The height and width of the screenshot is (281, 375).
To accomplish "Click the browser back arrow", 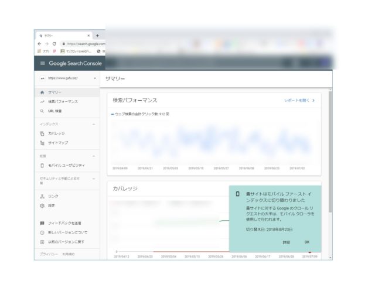I will coord(39,44).
